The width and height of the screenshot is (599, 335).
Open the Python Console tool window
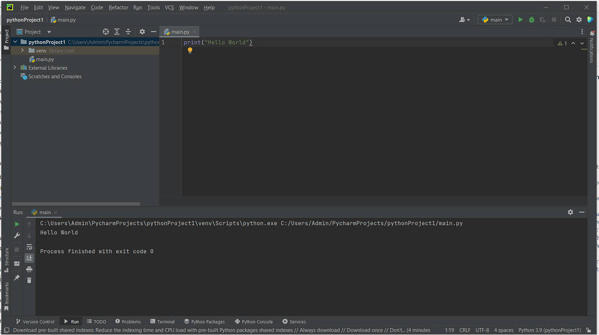pyautogui.click(x=254, y=322)
